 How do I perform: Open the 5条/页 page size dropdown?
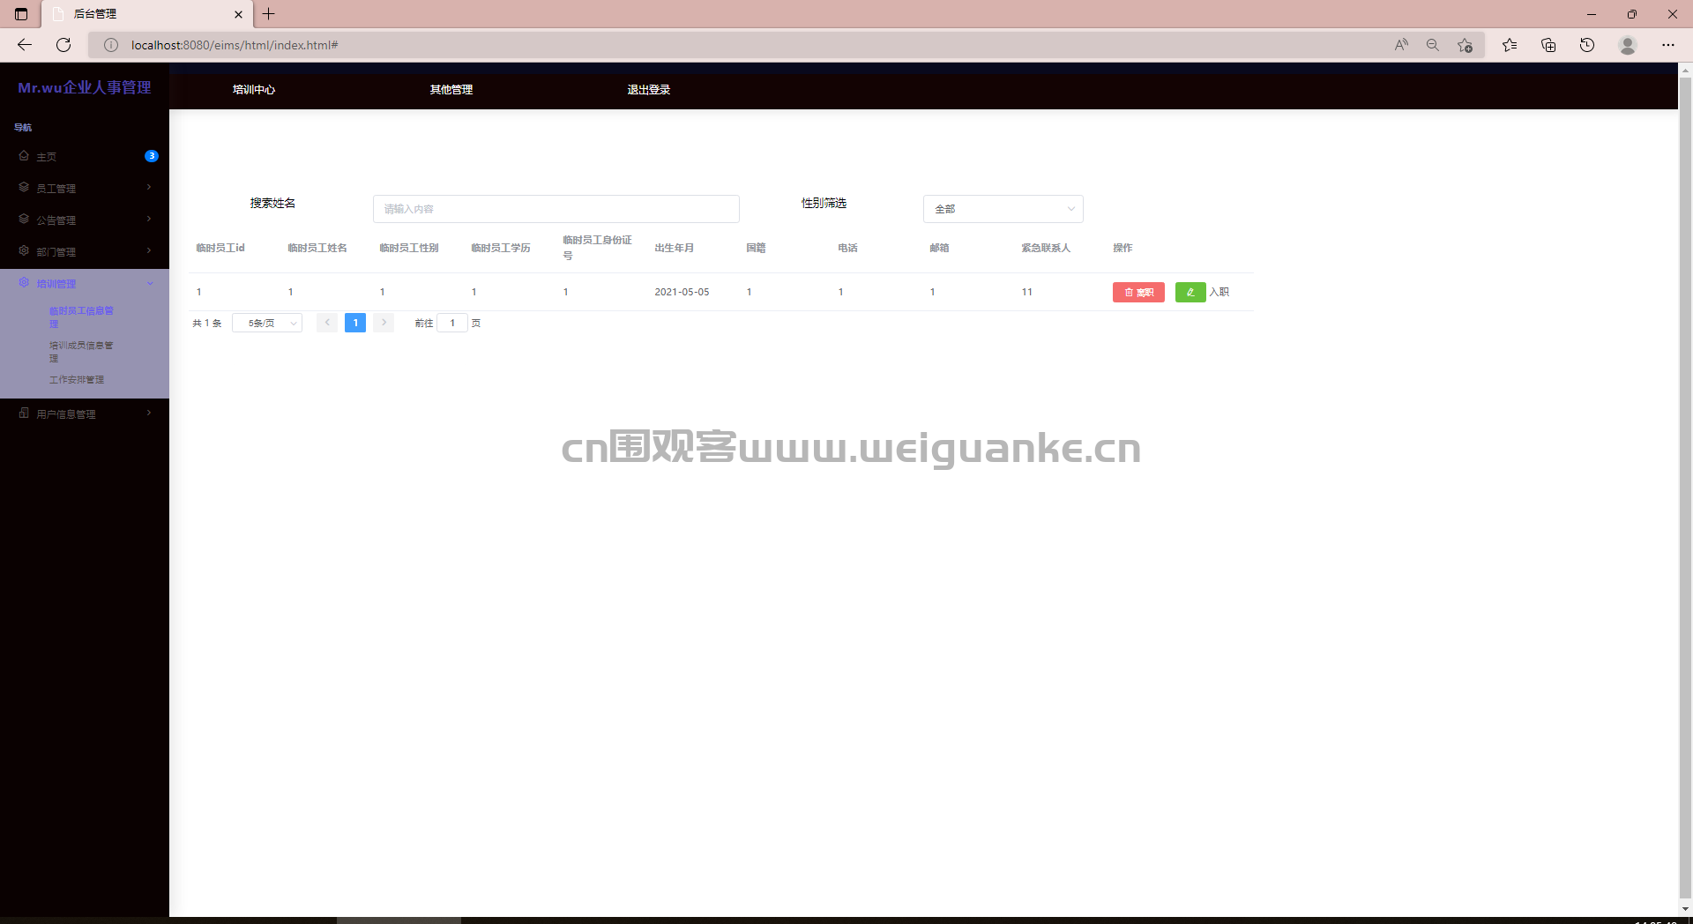267,323
